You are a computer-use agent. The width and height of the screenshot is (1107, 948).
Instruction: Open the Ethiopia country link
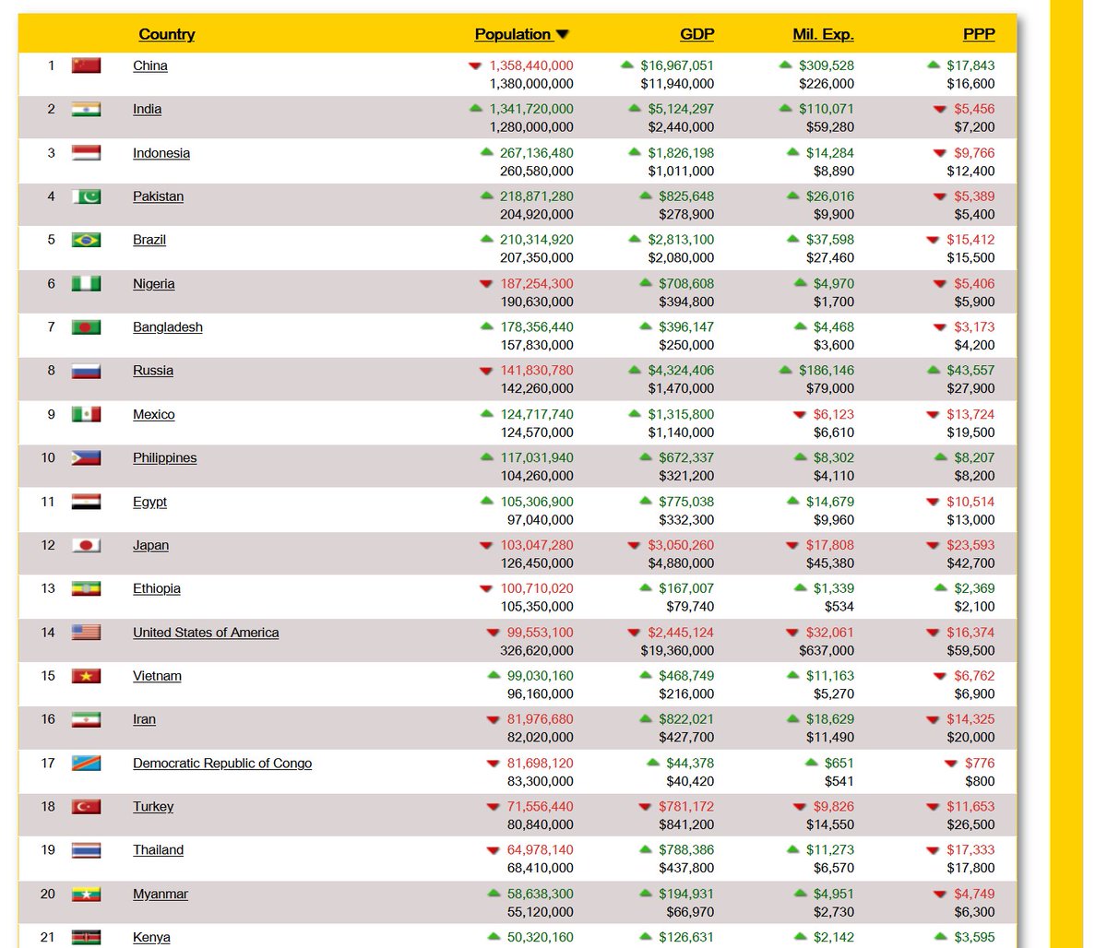tap(157, 589)
